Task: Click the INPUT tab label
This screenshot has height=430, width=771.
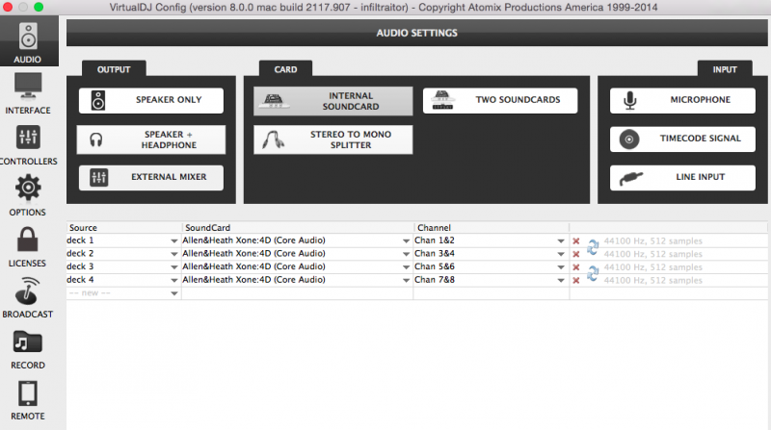Action: pyautogui.click(x=725, y=69)
